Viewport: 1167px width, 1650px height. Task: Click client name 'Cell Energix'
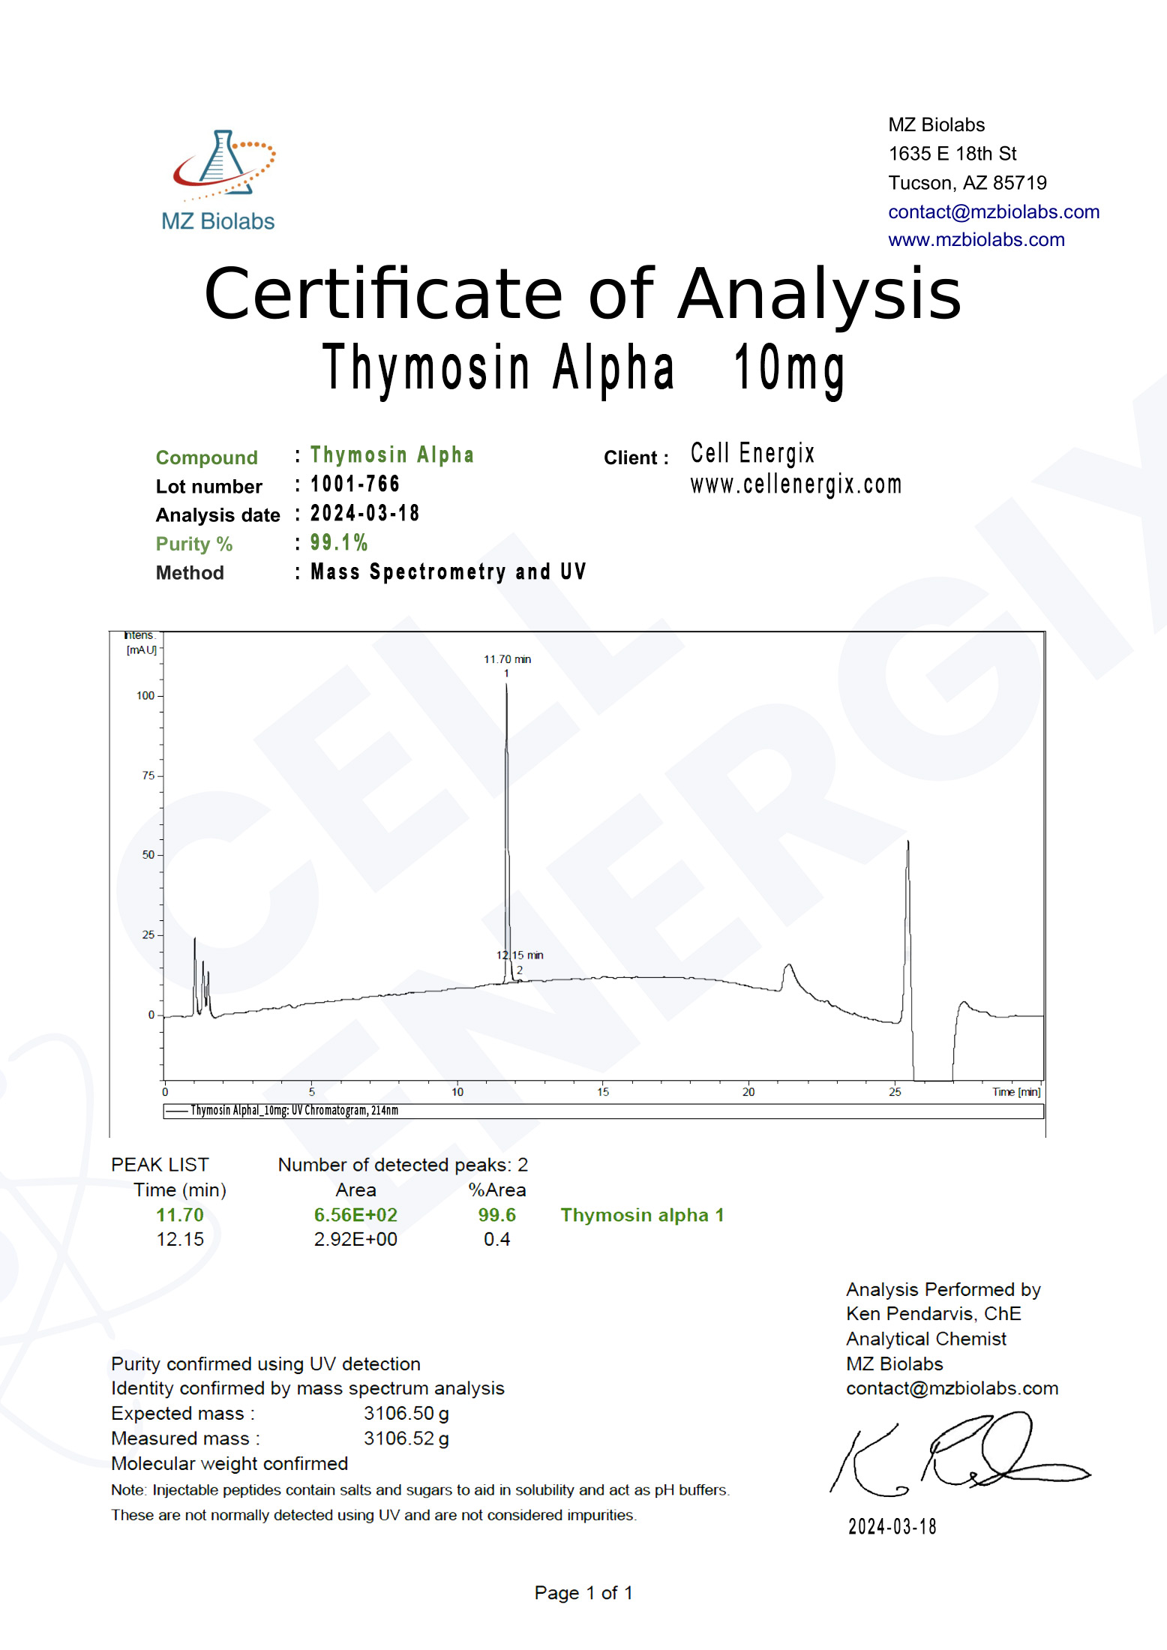point(752,454)
